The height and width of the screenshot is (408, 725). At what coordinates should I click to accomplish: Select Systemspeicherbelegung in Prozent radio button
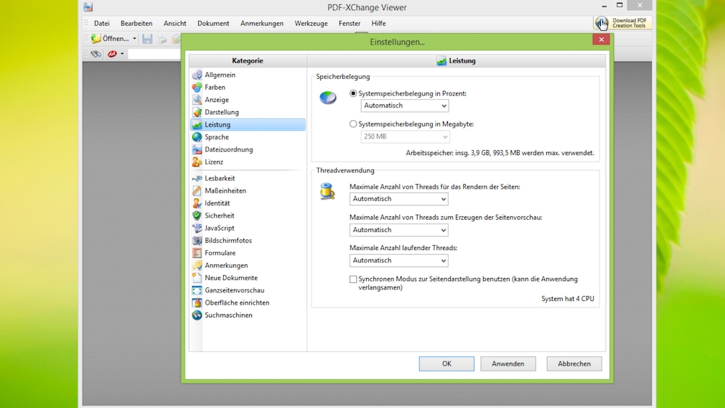[x=353, y=93]
